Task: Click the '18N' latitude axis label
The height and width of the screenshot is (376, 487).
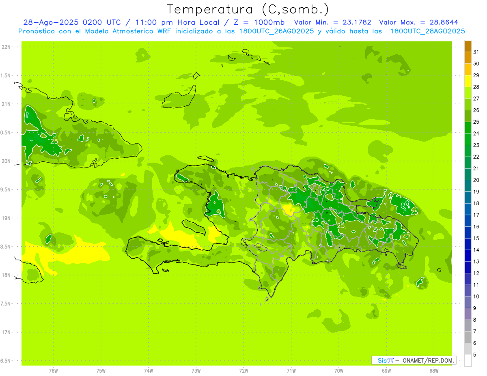Action: click(6, 275)
